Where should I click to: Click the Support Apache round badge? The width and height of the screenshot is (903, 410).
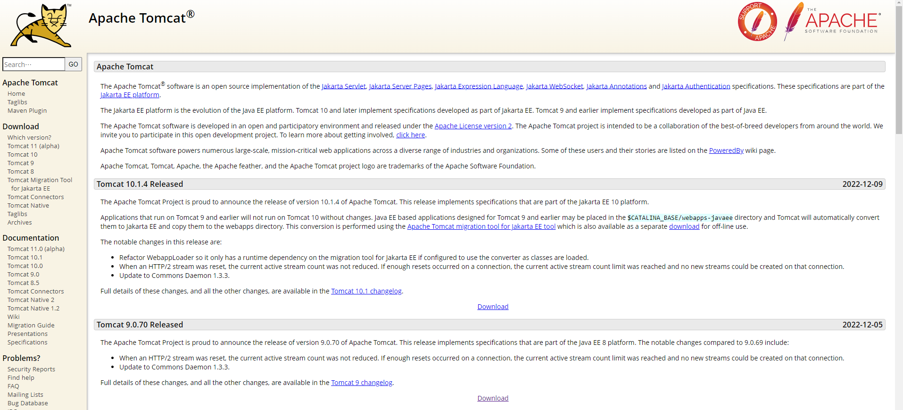click(757, 22)
